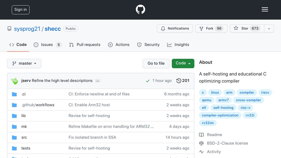Open the sysprog21 owner link

coord(27,29)
